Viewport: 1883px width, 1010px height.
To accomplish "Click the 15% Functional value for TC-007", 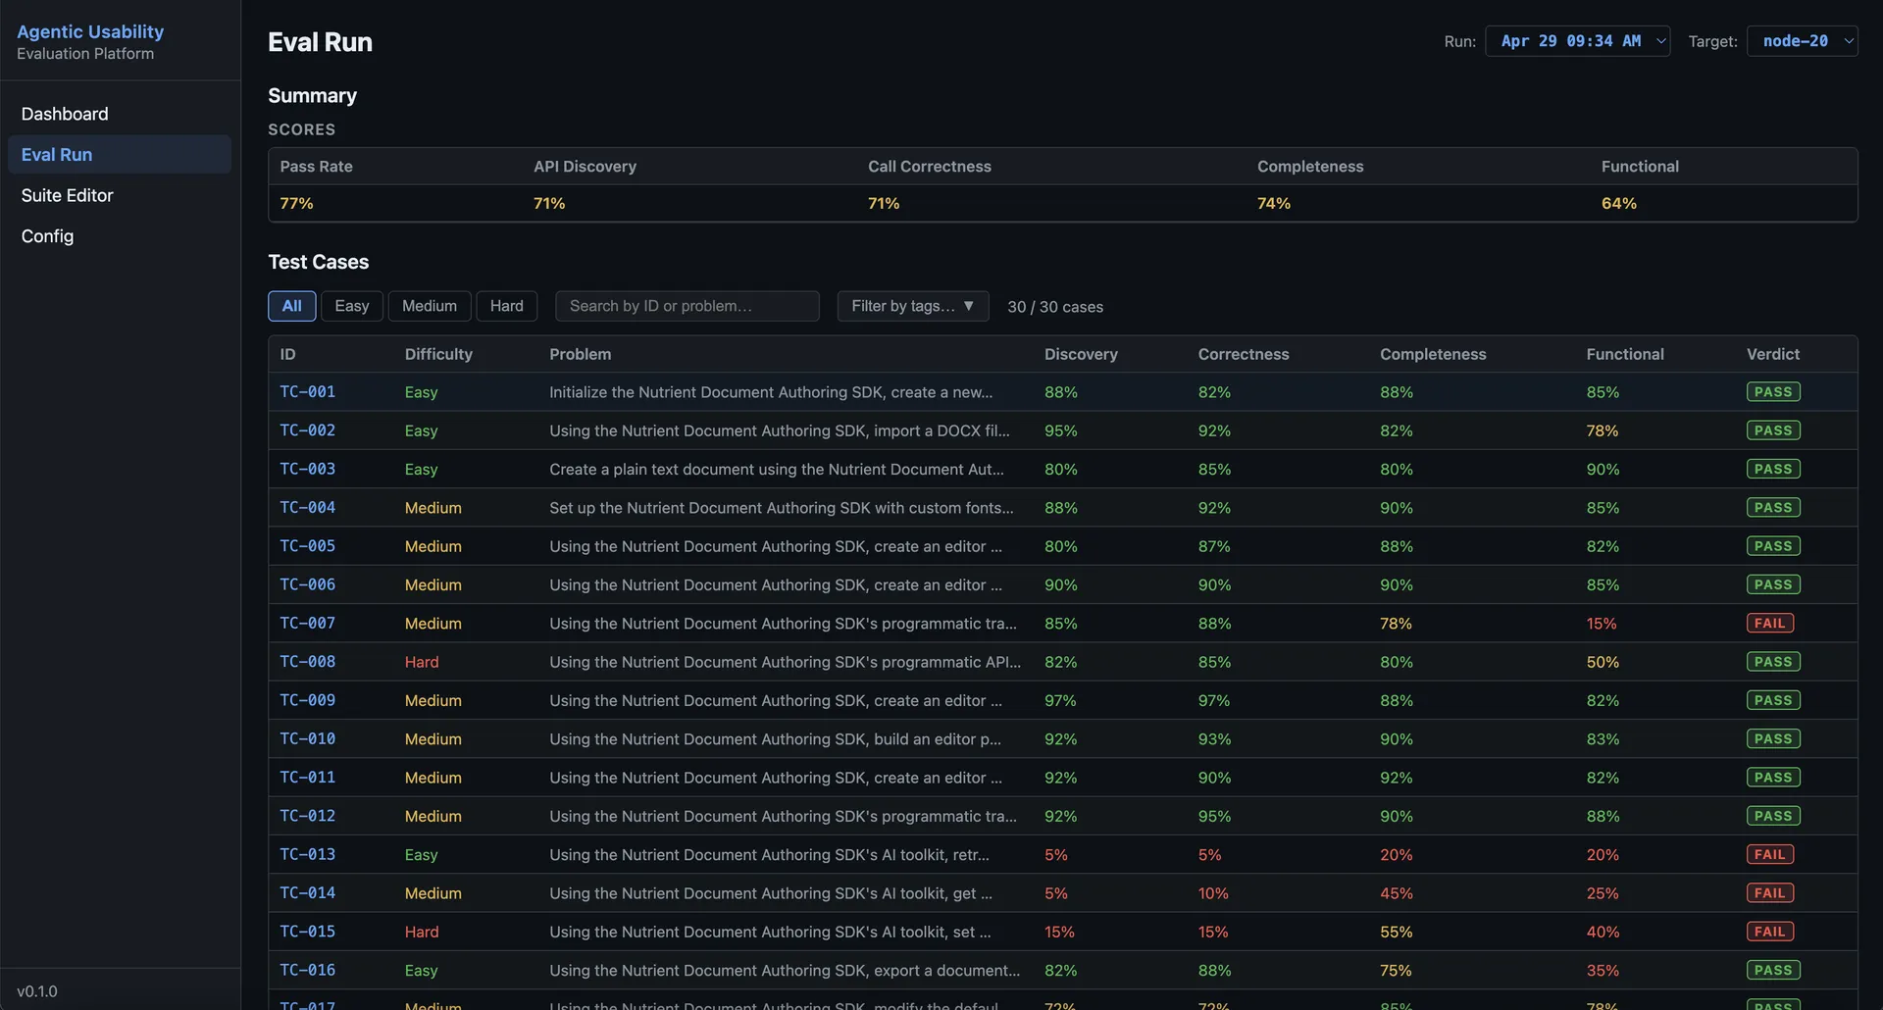I will tap(1602, 624).
